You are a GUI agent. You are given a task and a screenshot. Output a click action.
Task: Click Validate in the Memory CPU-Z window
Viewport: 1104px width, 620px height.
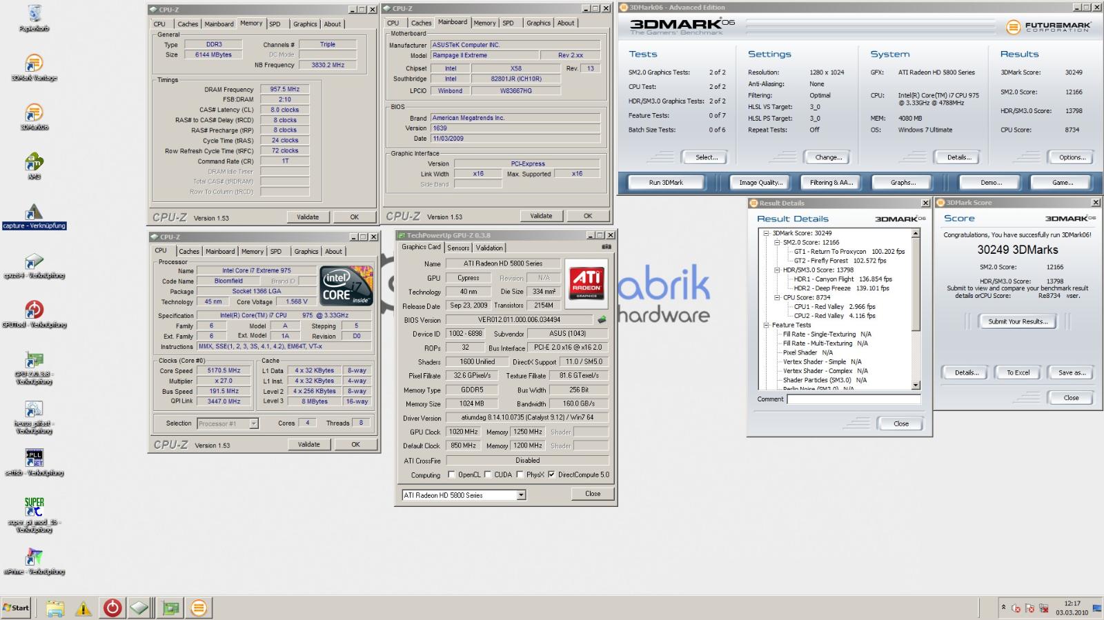[308, 217]
